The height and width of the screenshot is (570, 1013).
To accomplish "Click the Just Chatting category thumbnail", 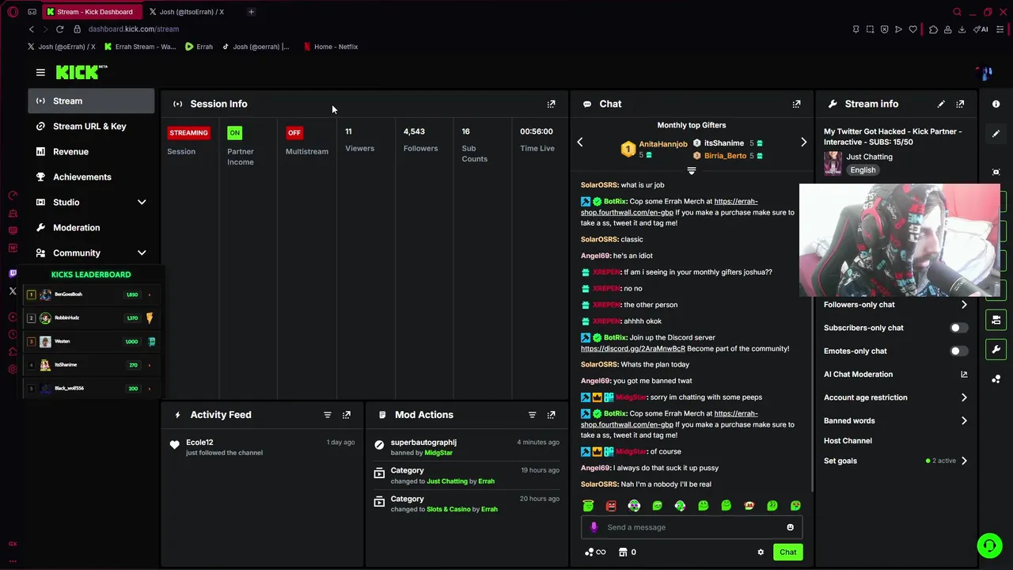I will [833, 163].
